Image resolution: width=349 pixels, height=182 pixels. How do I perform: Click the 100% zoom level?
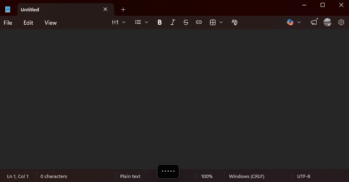[207, 176]
